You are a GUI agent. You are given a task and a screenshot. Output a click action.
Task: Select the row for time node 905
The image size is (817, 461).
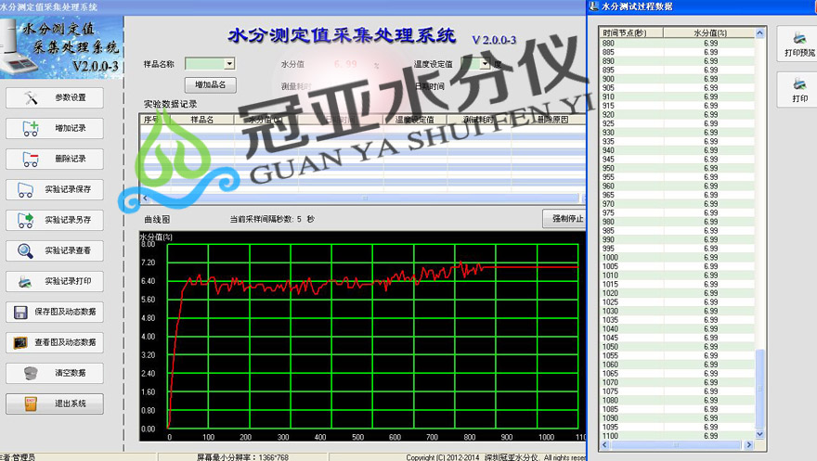click(x=677, y=88)
